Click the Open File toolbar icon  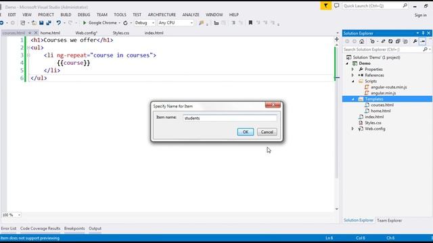(x=34, y=23)
